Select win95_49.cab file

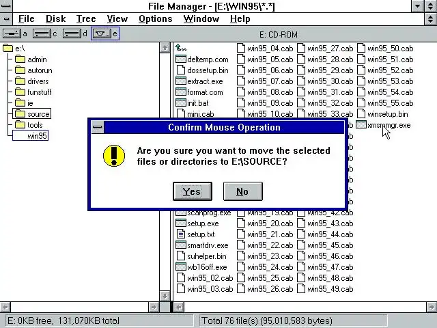point(325,288)
